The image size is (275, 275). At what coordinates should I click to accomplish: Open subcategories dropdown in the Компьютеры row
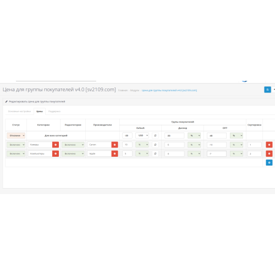(73, 153)
